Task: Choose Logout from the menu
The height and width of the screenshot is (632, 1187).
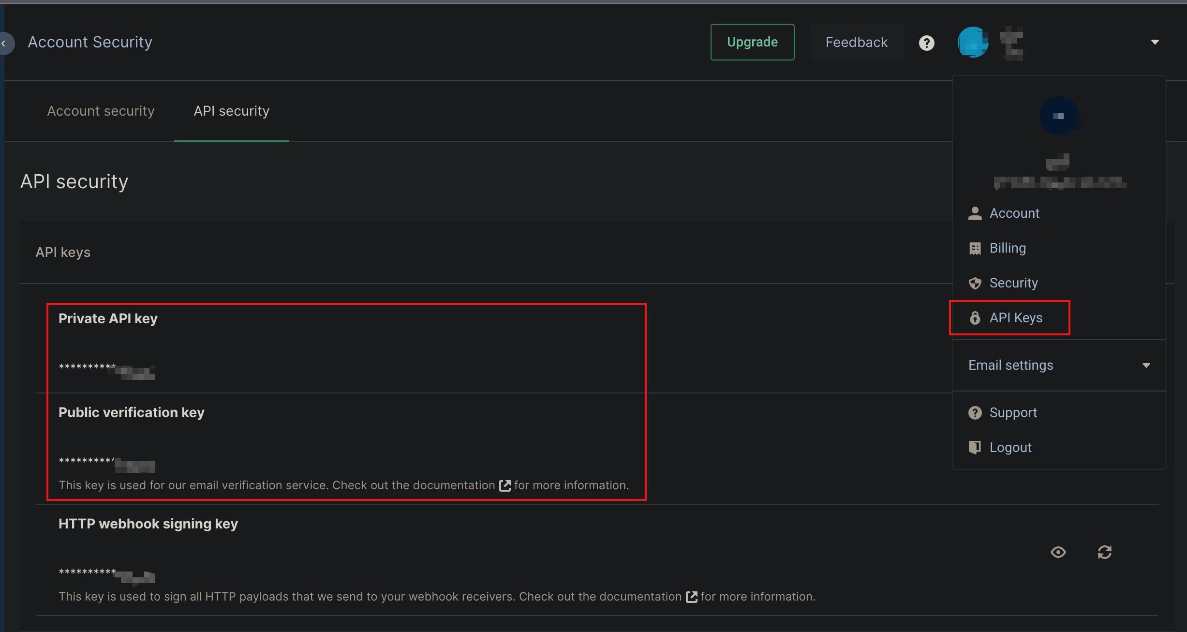Action: (1010, 447)
